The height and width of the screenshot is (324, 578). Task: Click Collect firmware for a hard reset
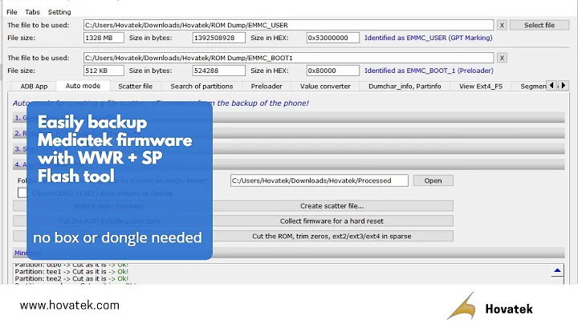click(x=332, y=221)
